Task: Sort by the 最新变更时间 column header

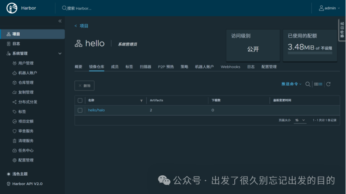Action: click(282, 100)
